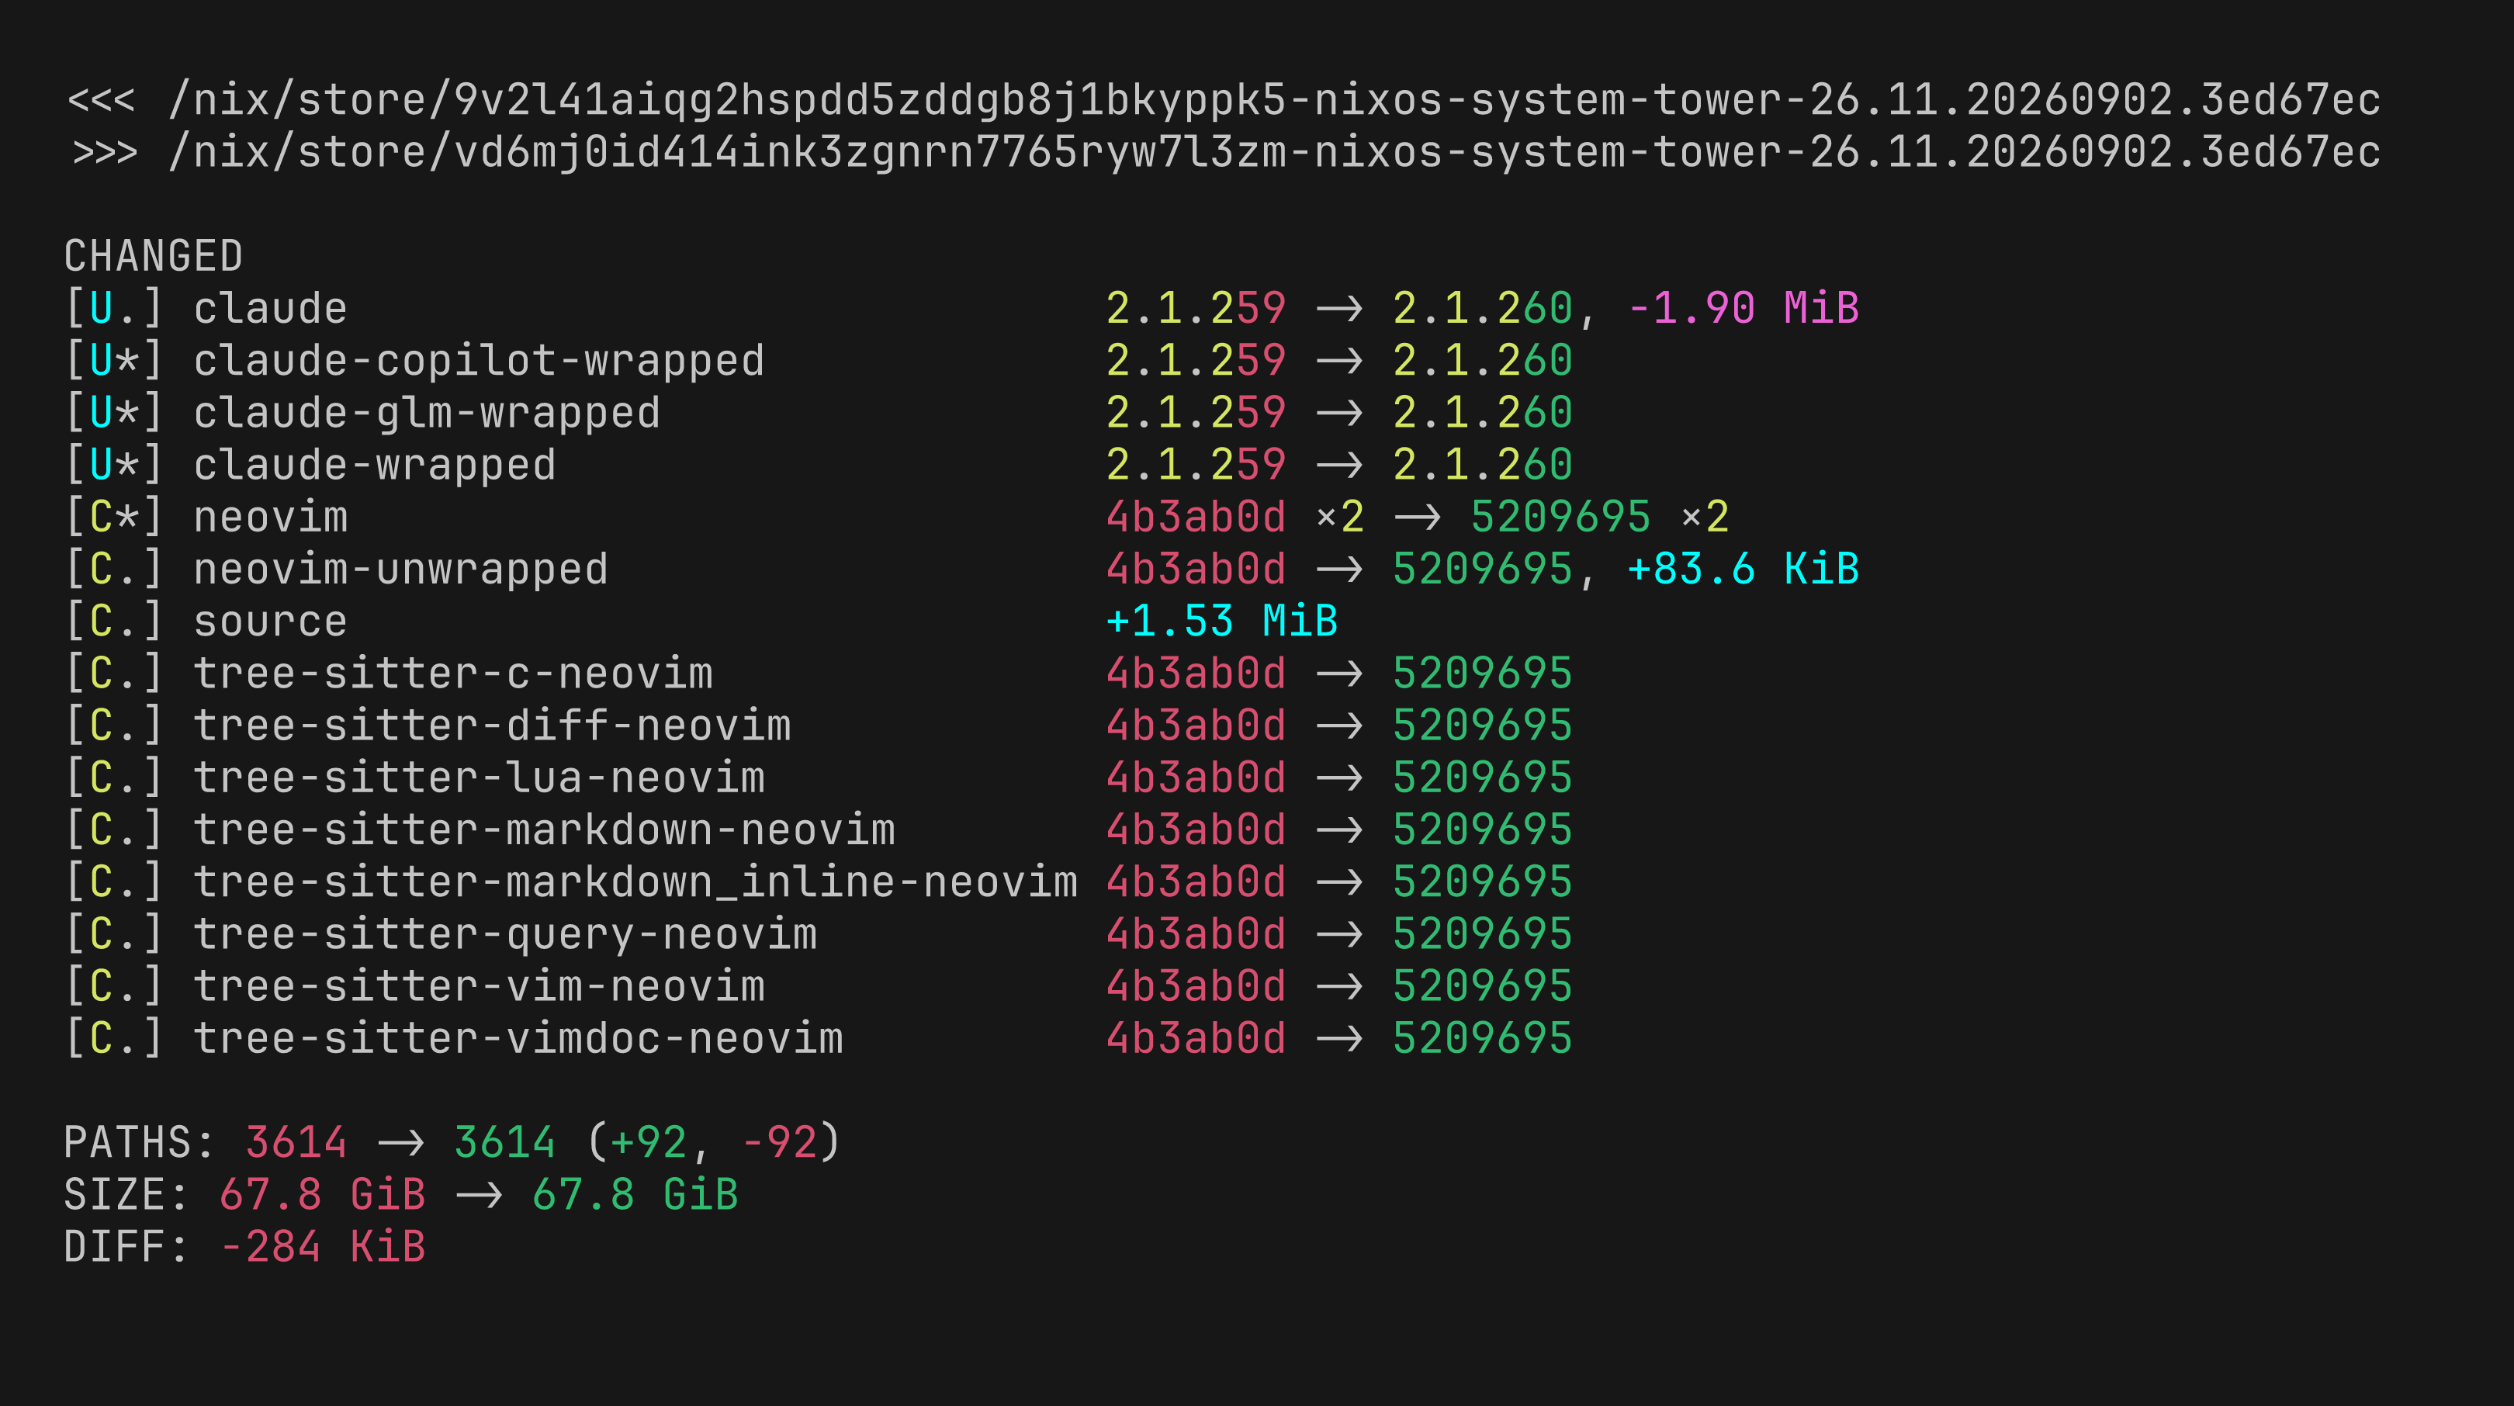Viewport: 2514px width, 1406px height.
Task: Select the tree-sitter-markdown_inline-neovim entry
Action: point(635,882)
